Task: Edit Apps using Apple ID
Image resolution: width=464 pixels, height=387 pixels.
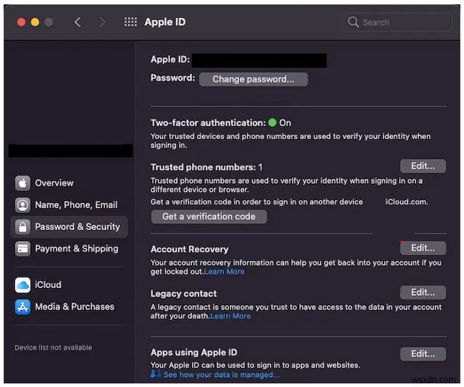Action: pos(423,354)
